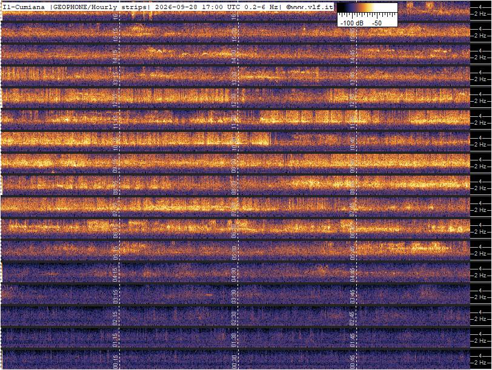Screen dimensions: 492x370
Task: Click the 15:15 time marker
Action: coord(116,35)
